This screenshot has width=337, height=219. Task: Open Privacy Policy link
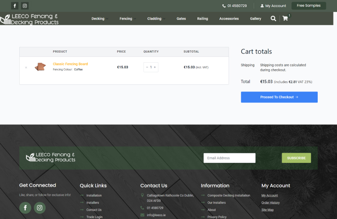pyautogui.click(x=217, y=217)
